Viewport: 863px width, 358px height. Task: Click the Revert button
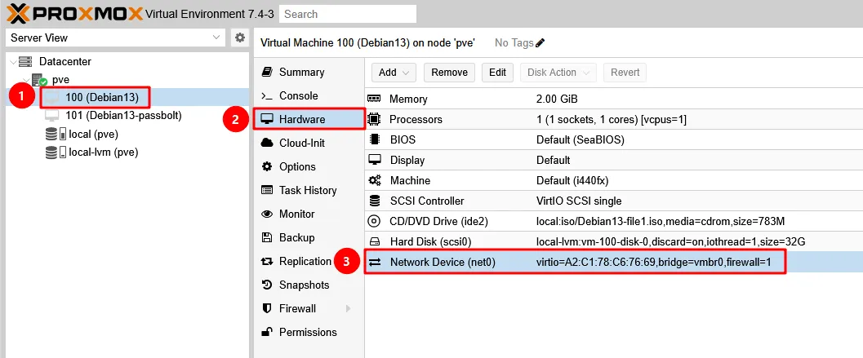(625, 72)
